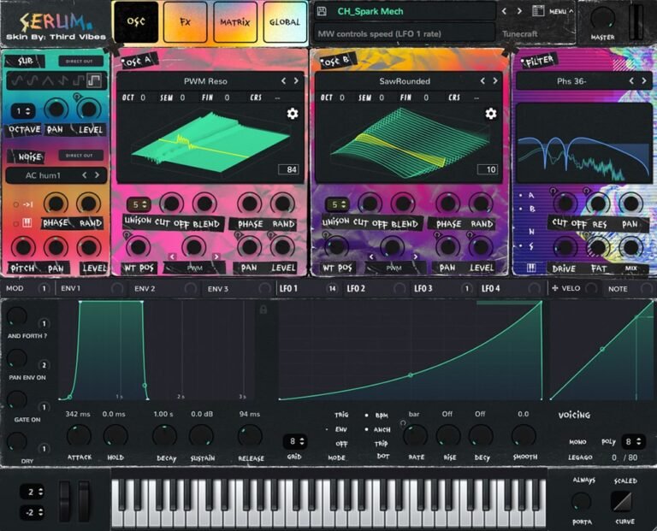Enable SUB DIRECT OUT

(80, 62)
